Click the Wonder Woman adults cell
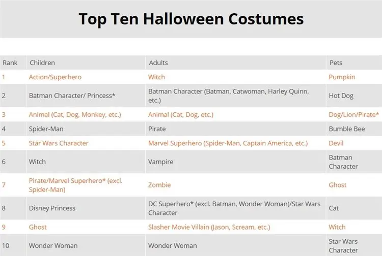382x256 pixels. coord(172,246)
